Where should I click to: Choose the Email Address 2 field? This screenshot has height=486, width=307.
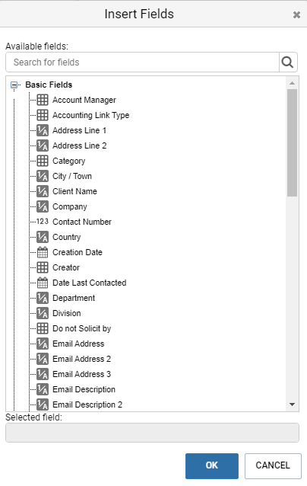(81, 359)
